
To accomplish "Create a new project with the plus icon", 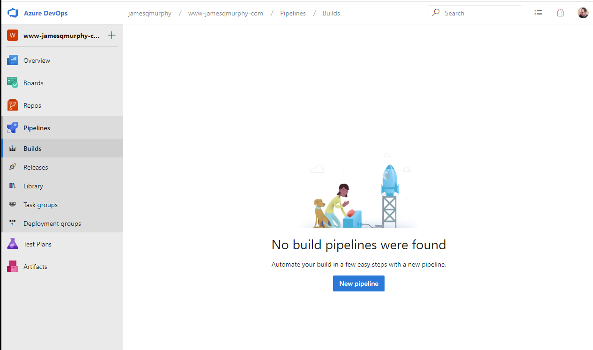I will (111, 35).
